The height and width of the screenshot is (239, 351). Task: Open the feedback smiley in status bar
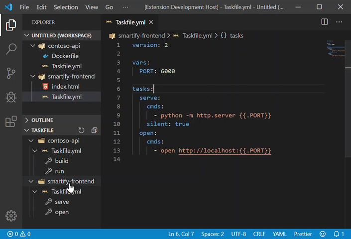coord(322,234)
